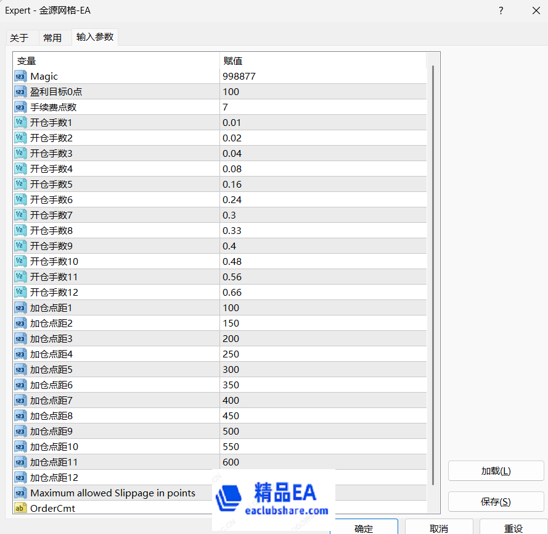The width and height of the screenshot is (548, 534).
Task: Click the icon next to 盈利目标0点
Action: click(20, 92)
